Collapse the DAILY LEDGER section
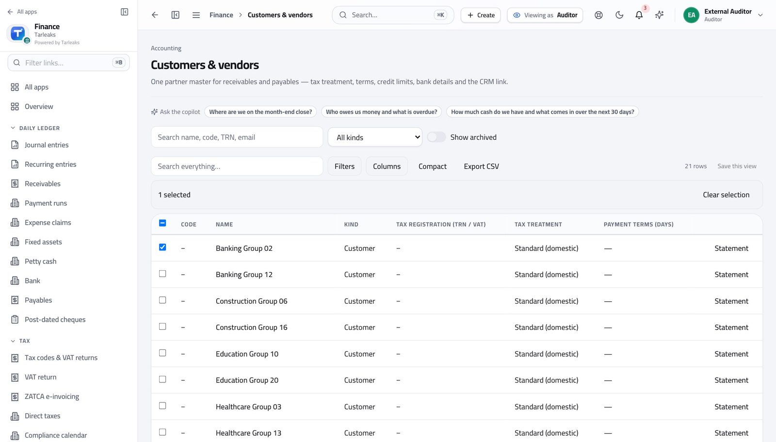 point(35,128)
